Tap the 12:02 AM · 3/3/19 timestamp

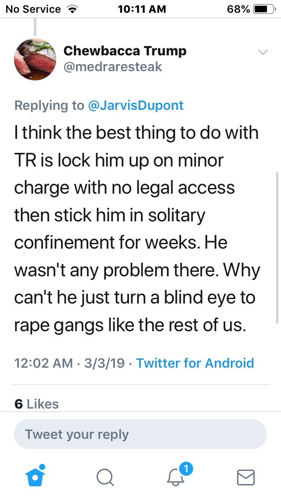click(69, 363)
